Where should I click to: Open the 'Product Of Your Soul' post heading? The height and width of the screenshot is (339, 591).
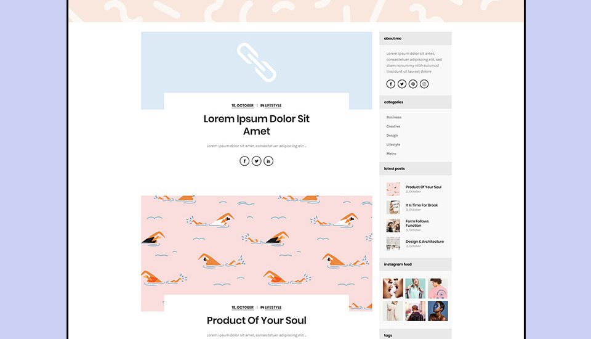[257, 321]
